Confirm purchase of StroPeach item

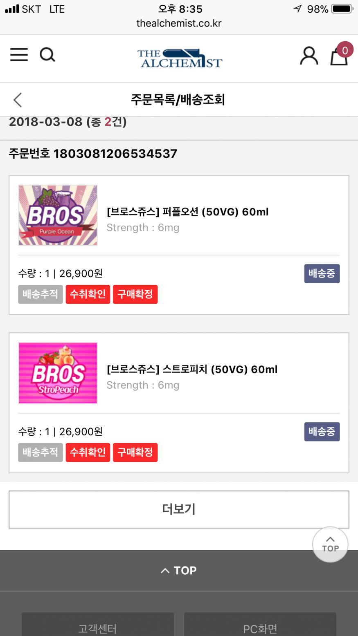(x=135, y=452)
